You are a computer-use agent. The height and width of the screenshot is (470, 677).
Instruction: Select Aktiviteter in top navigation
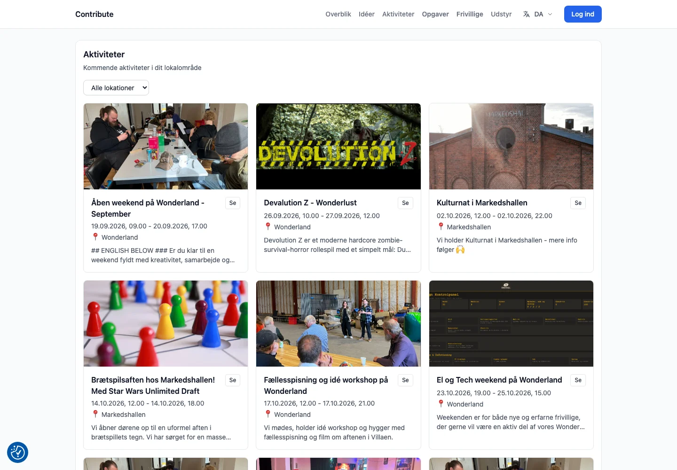(398, 14)
